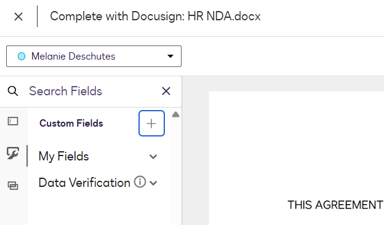
Task: Click the magnifying glass search icon
Action: [x=13, y=91]
